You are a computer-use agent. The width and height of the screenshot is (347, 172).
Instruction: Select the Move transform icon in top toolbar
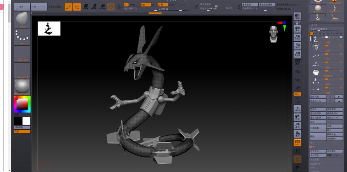(85, 7)
